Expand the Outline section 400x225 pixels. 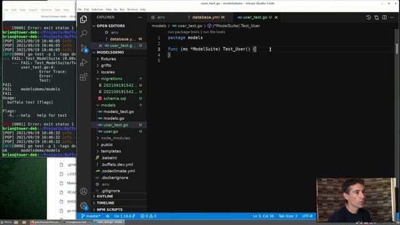coord(104,196)
